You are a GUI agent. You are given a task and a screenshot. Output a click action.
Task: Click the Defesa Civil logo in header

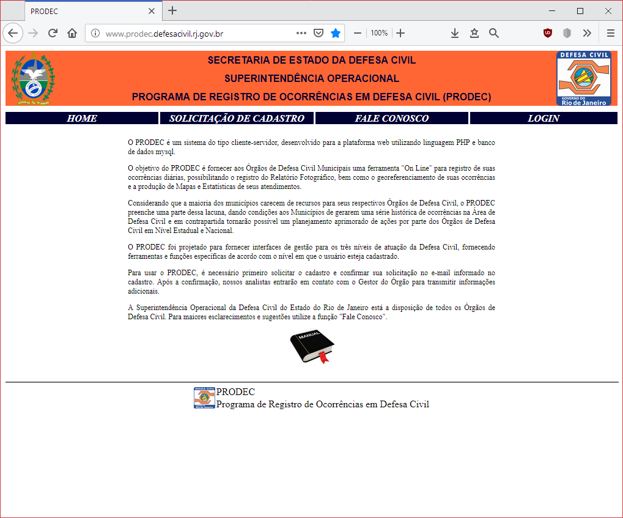point(584,78)
